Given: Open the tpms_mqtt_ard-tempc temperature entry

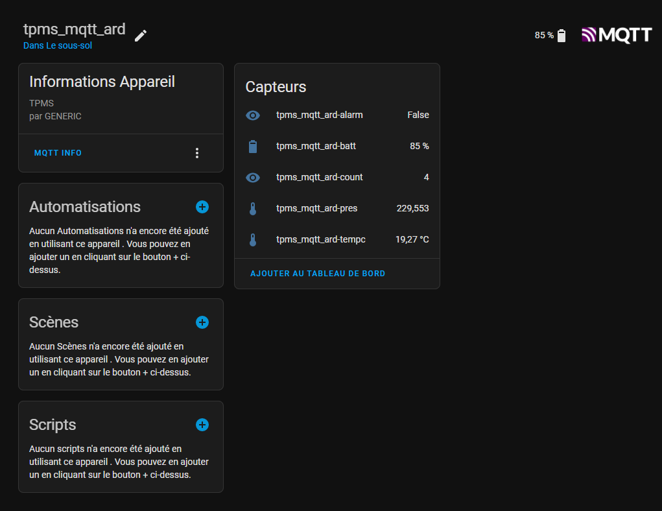Looking at the screenshot, I should [x=337, y=239].
